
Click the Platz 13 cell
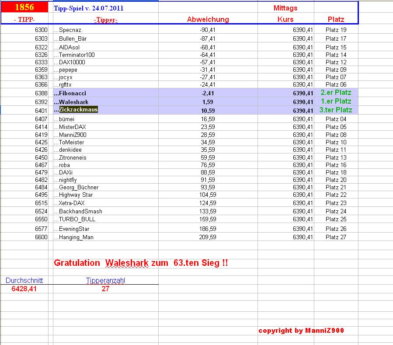coord(336,158)
